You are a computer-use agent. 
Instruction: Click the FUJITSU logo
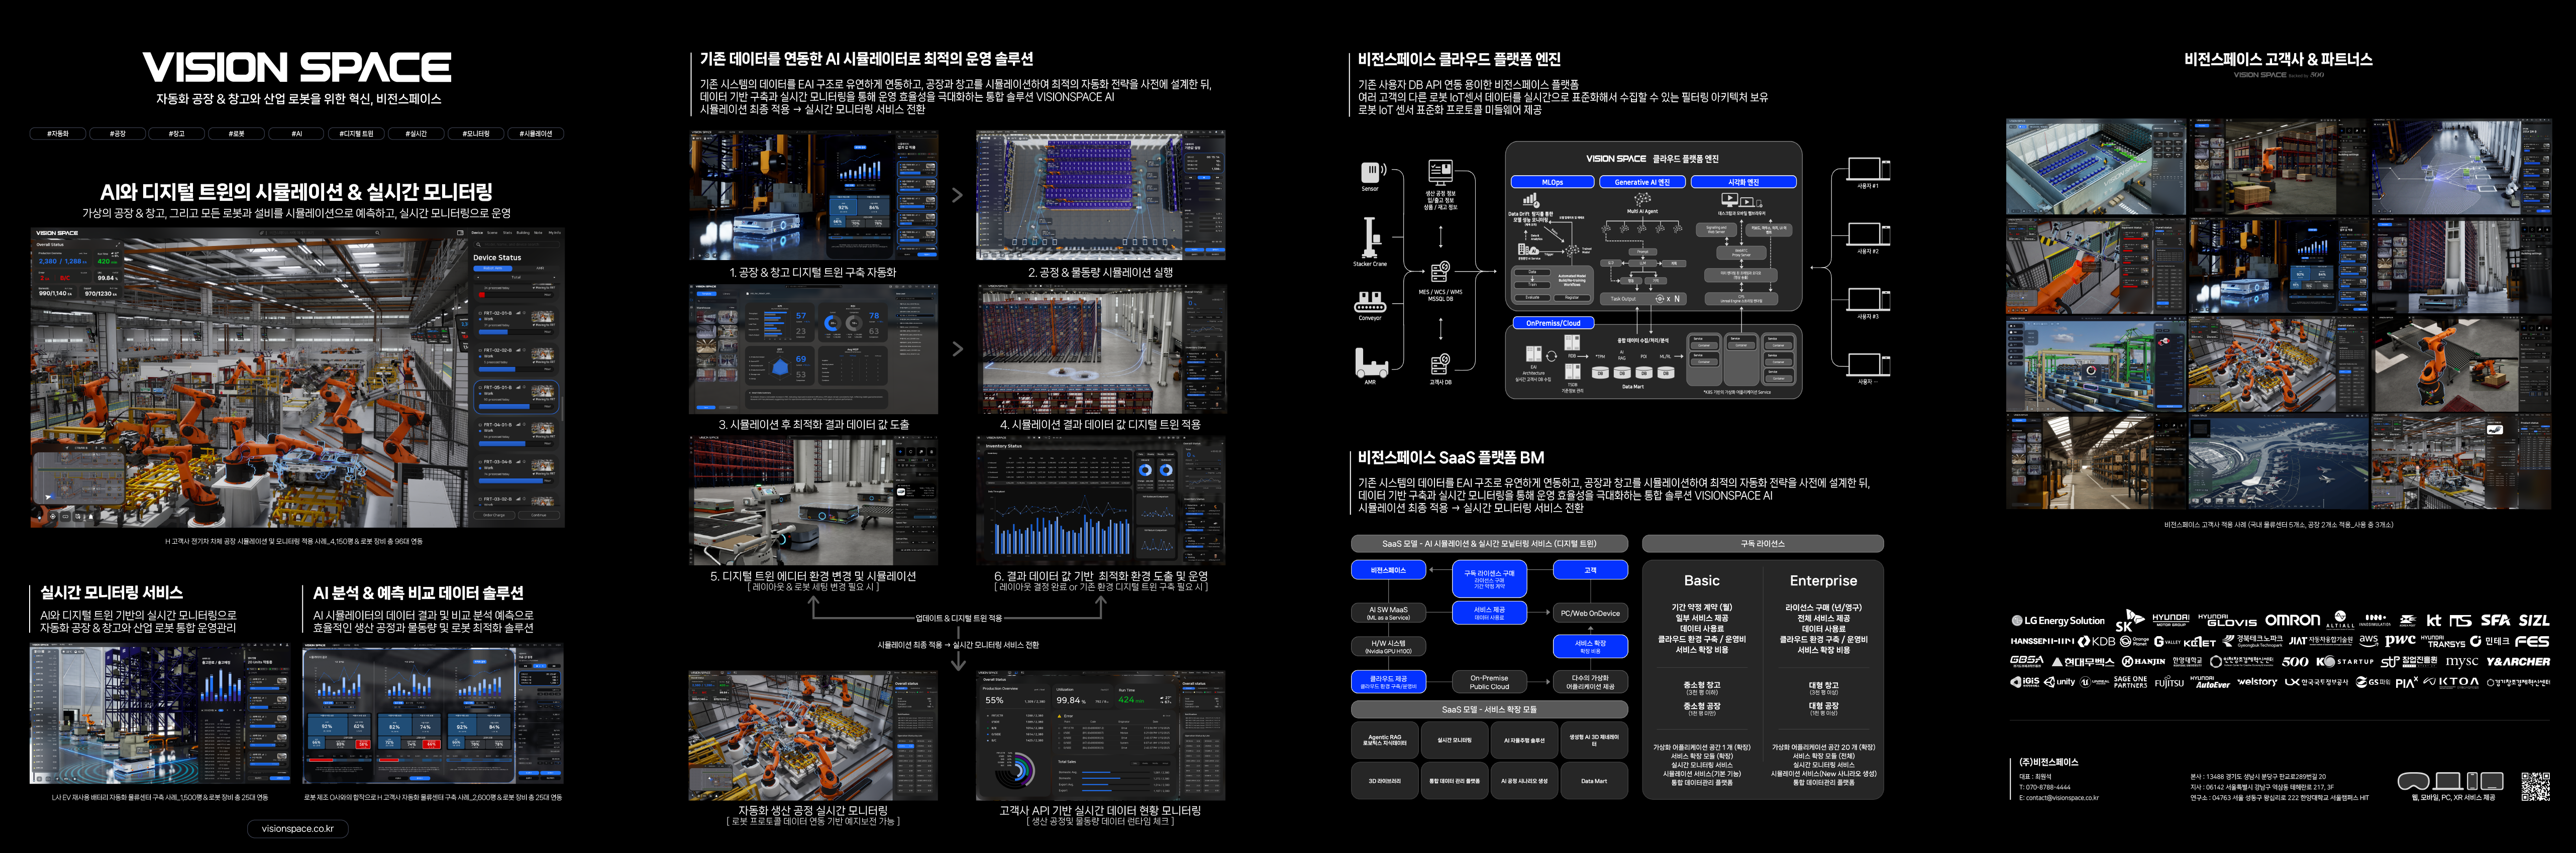coord(2170,682)
